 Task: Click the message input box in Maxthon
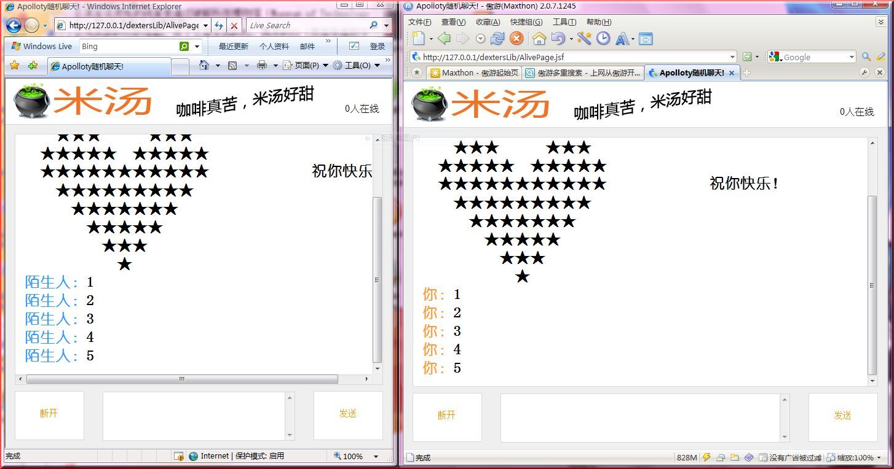639,417
